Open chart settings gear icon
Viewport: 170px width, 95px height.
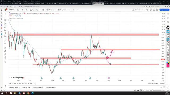pos(151,10)
